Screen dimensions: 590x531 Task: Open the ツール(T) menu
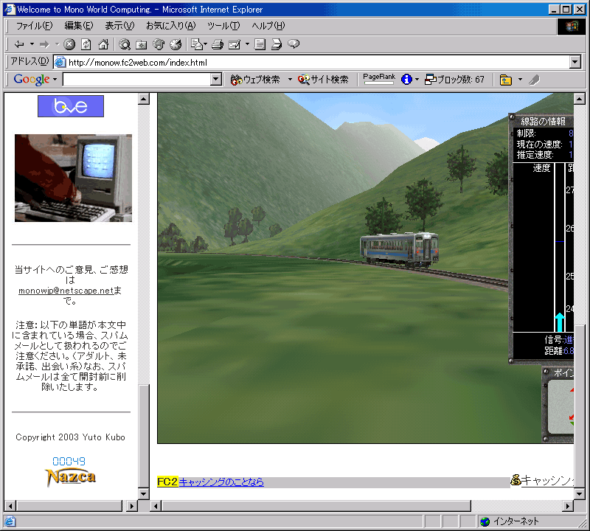223,26
